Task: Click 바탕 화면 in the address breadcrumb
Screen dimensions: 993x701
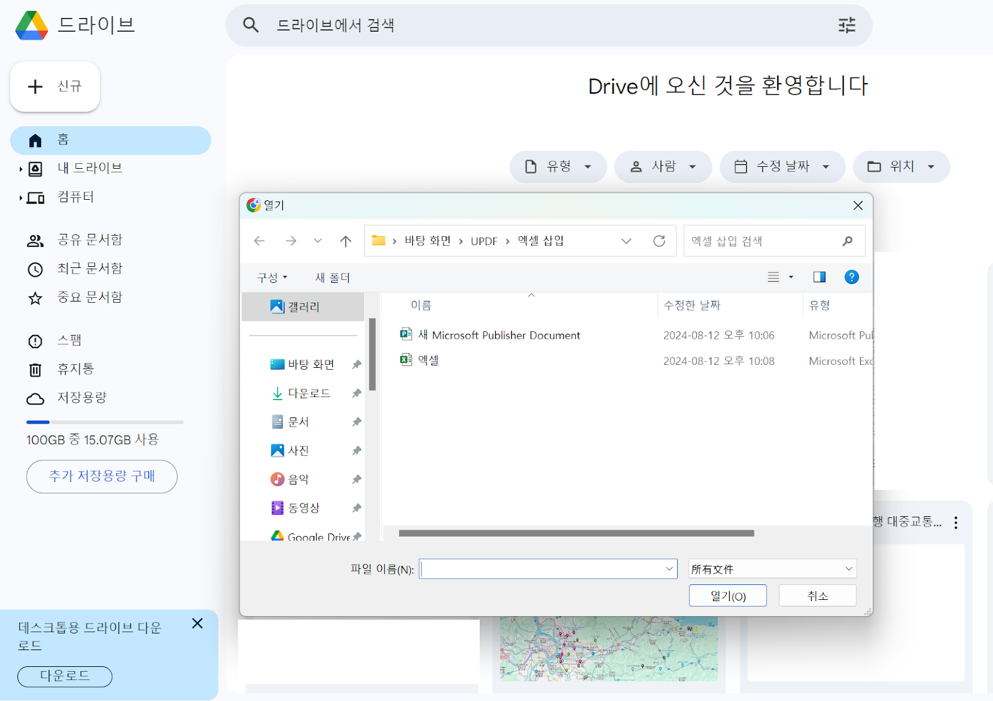Action: (428, 241)
